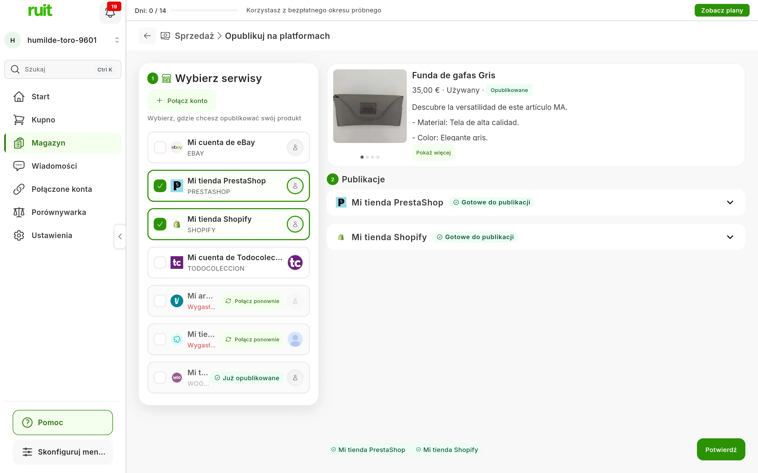Click the eBay logo icon
This screenshot has width=758, height=473.
(177, 147)
